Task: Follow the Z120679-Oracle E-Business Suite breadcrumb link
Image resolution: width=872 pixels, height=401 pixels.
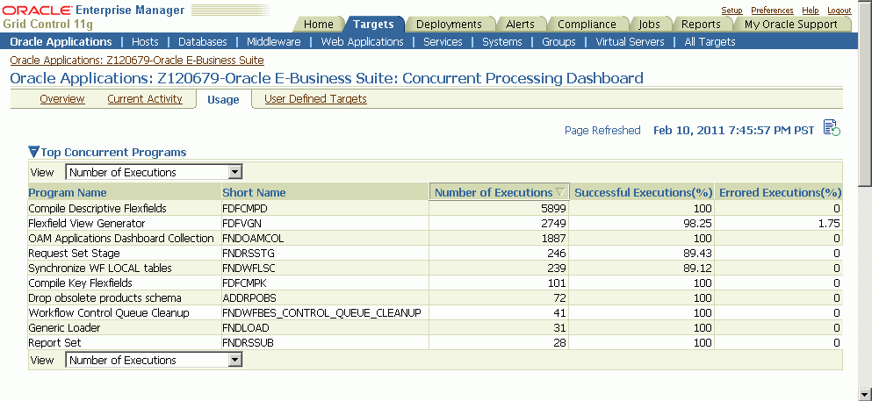Action: click(x=137, y=60)
